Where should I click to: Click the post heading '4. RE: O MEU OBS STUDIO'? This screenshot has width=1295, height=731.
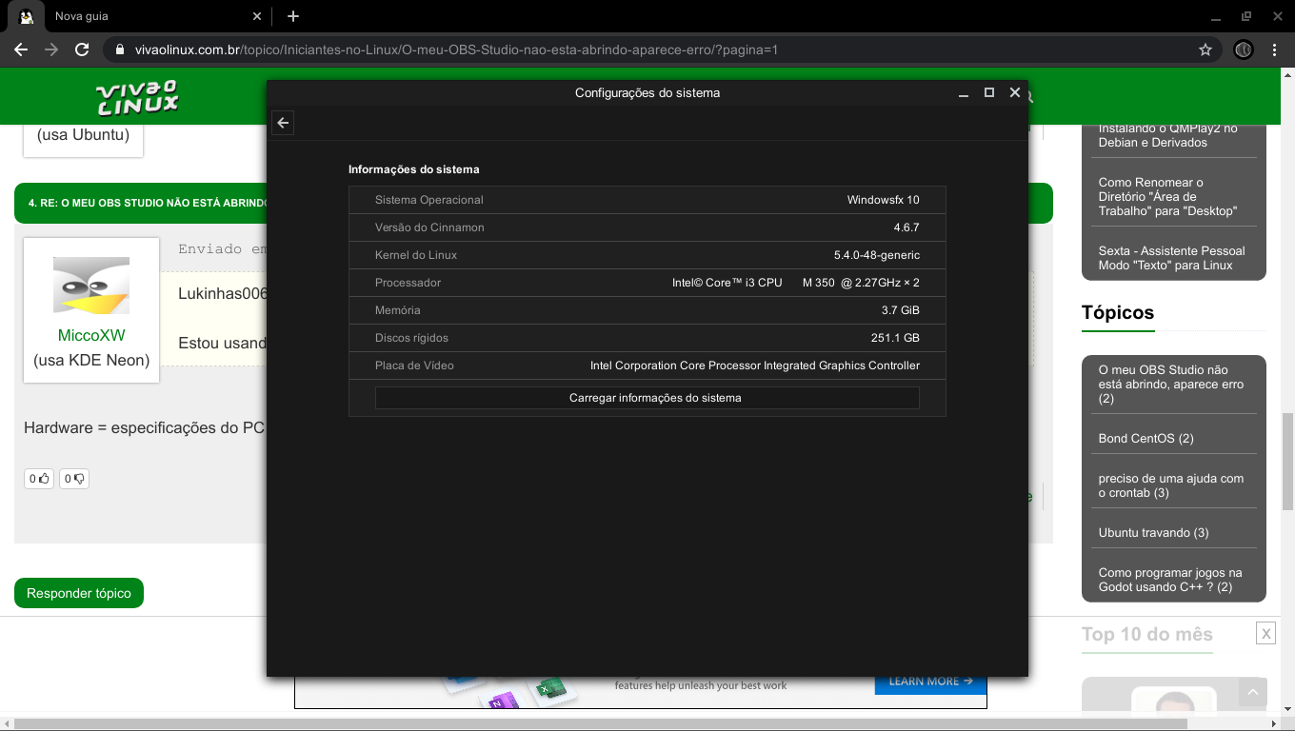click(x=148, y=203)
